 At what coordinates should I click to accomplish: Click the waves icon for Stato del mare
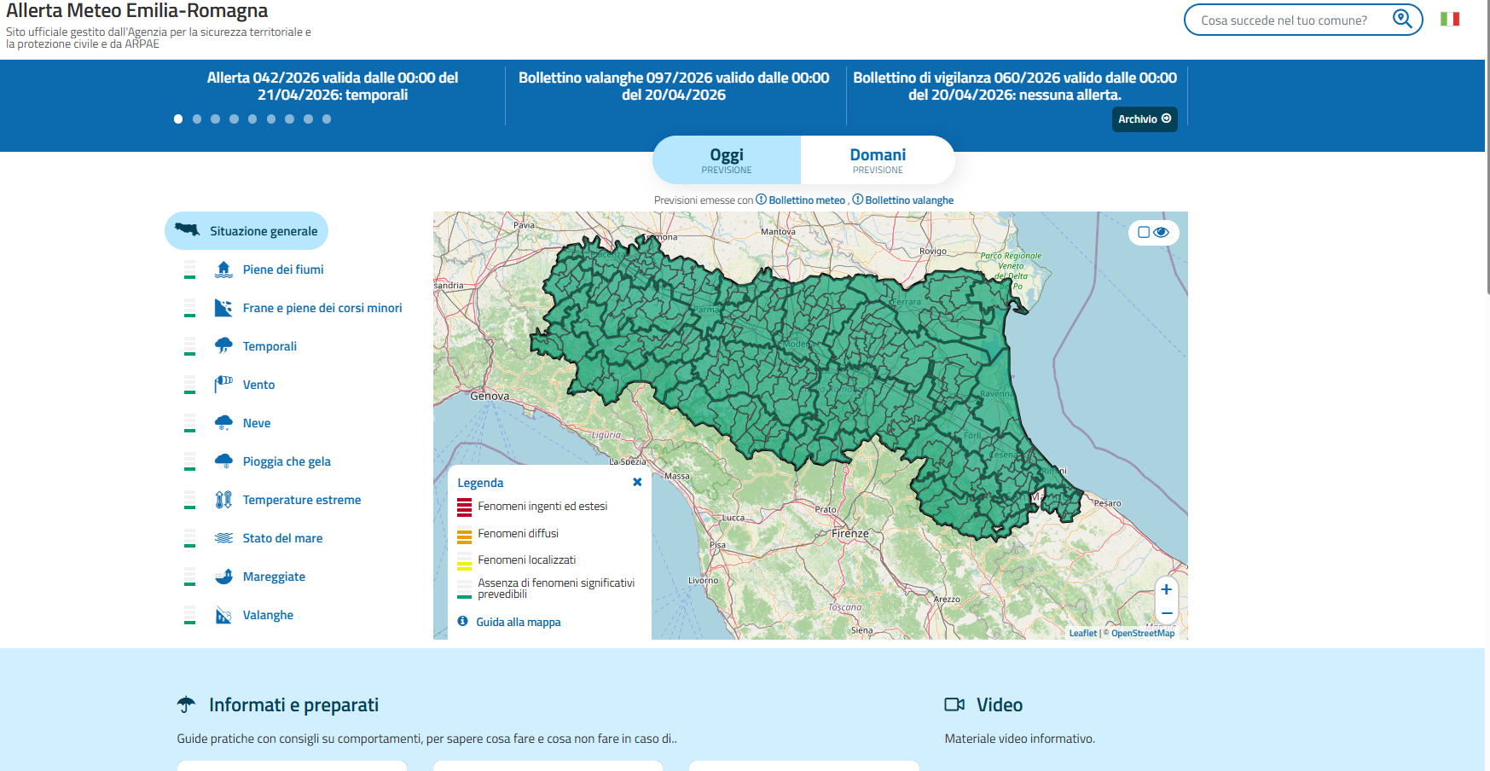pyautogui.click(x=223, y=538)
